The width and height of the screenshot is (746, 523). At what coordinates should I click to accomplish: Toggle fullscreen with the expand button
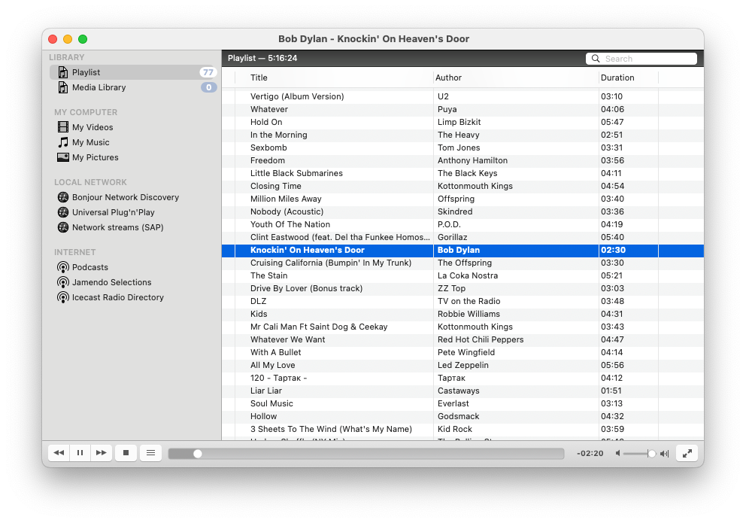click(x=687, y=453)
